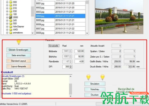Select the 008 folder icon
The width and height of the screenshot is (149, 106).
tap(11, 2)
